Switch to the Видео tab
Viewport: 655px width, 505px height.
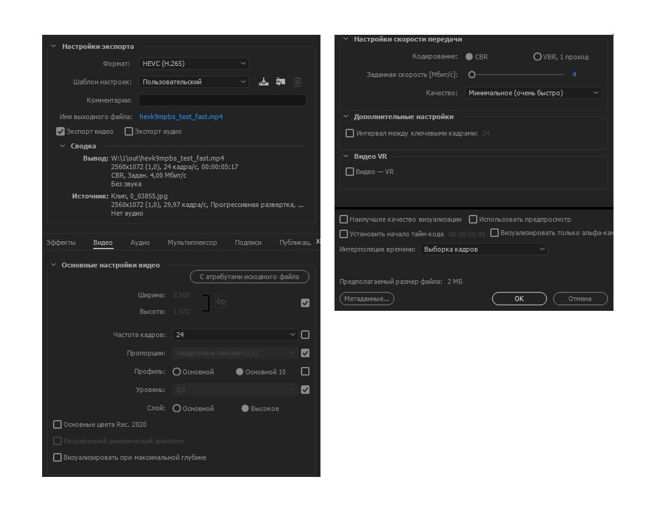tap(103, 242)
